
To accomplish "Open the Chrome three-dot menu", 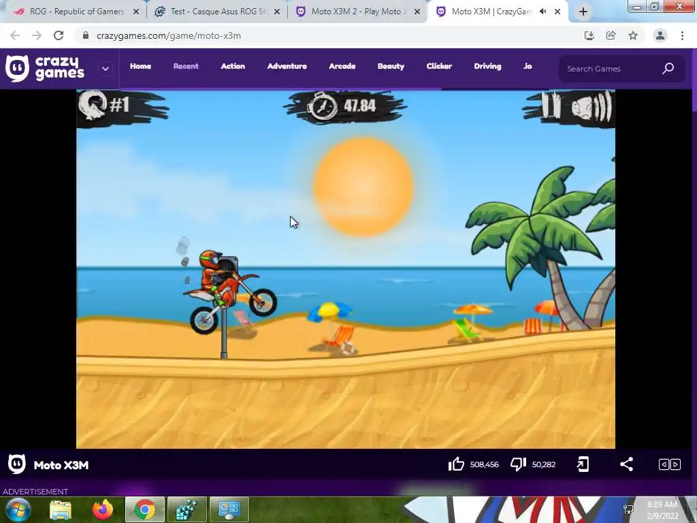I will [682, 35].
